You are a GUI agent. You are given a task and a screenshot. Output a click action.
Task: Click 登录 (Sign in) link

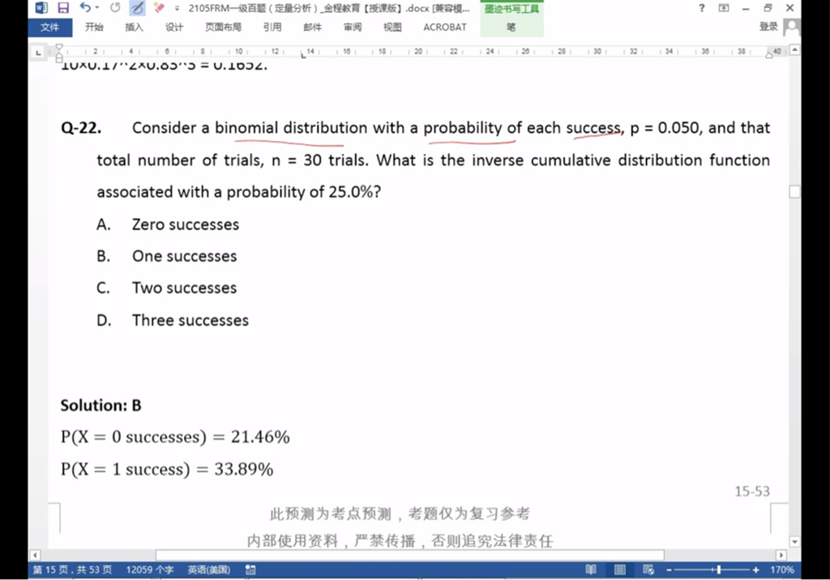point(768,27)
